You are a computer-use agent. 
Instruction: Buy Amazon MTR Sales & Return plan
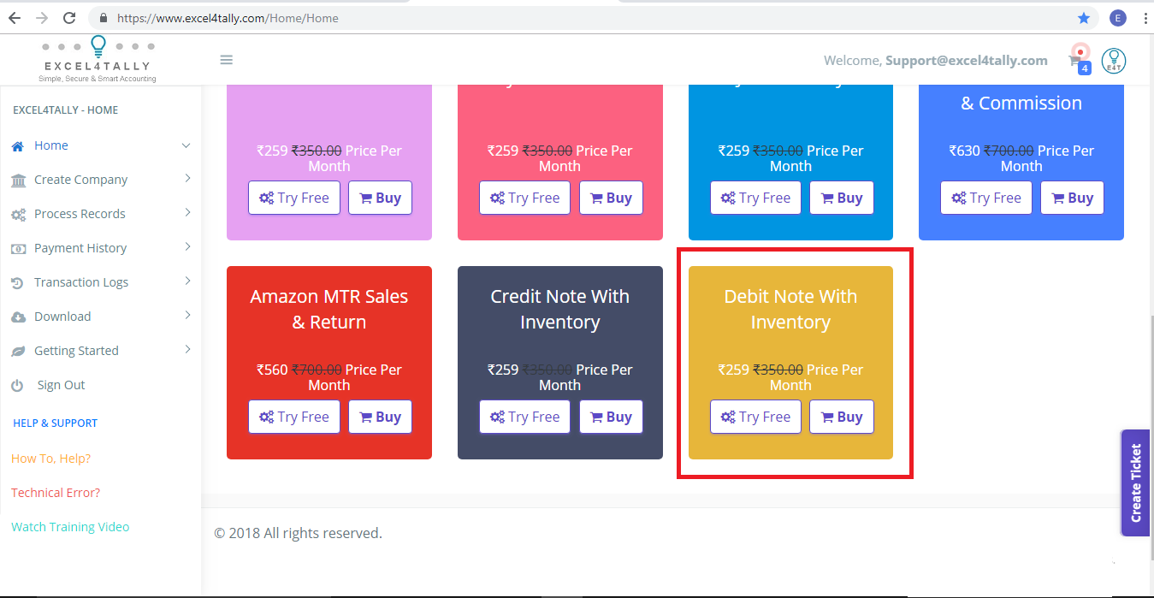pyautogui.click(x=380, y=417)
